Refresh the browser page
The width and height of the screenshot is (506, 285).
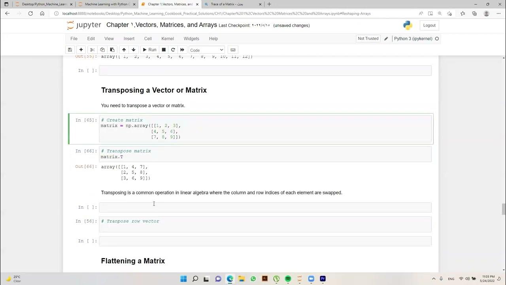(30, 13)
